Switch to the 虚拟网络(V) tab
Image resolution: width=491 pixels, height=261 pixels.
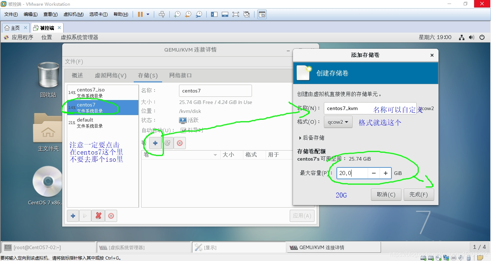(111, 75)
